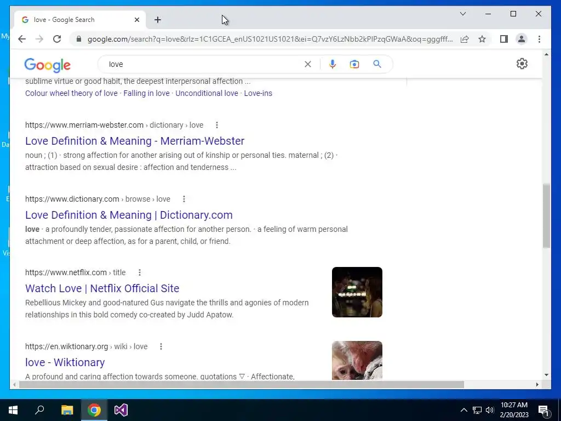Open more options for Netflix result
Image resolution: width=561 pixels, height=421 pixels.
140,272
